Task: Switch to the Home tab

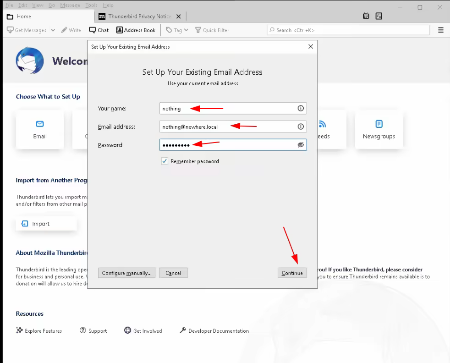Action: tap(49, 16)
